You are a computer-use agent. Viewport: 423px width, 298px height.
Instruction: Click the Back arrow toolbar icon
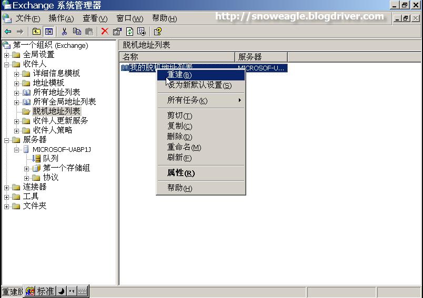point(8,32)
